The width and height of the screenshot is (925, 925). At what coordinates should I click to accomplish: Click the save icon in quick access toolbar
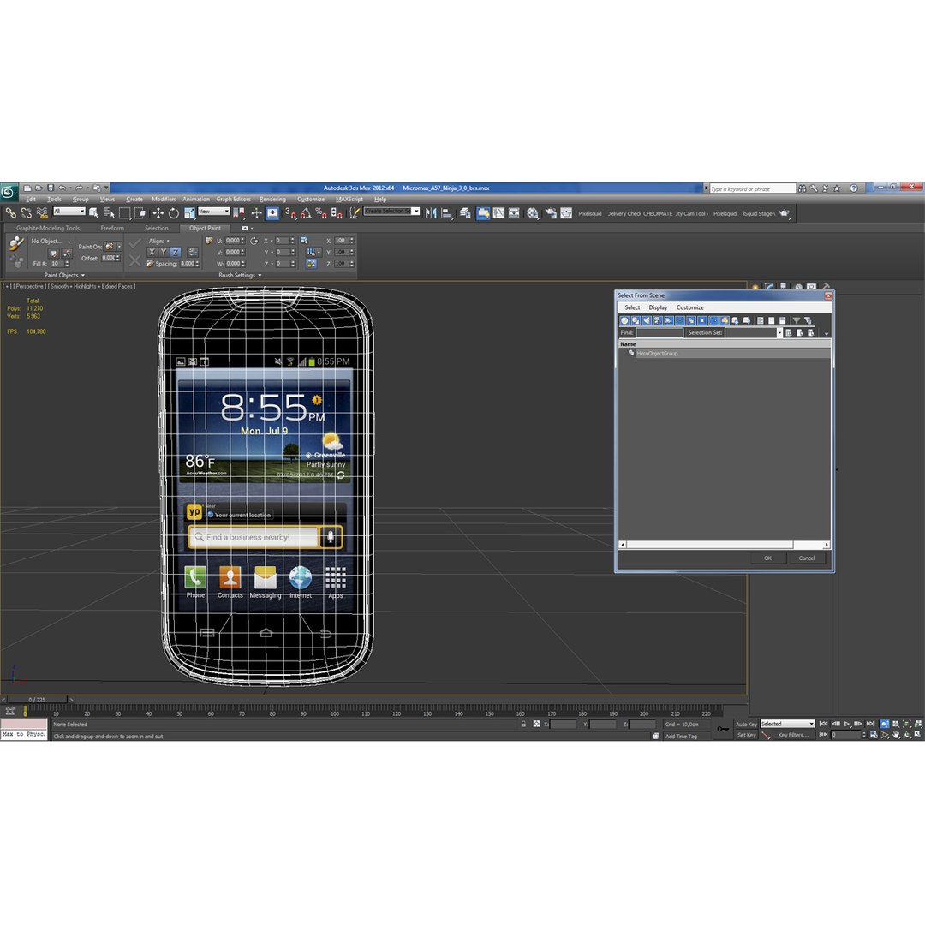pos(51,188)
